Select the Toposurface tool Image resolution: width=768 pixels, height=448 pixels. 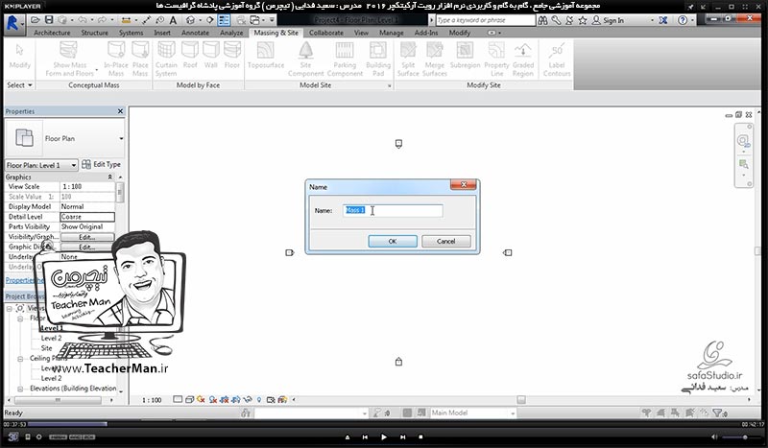[x=266, y=55]
